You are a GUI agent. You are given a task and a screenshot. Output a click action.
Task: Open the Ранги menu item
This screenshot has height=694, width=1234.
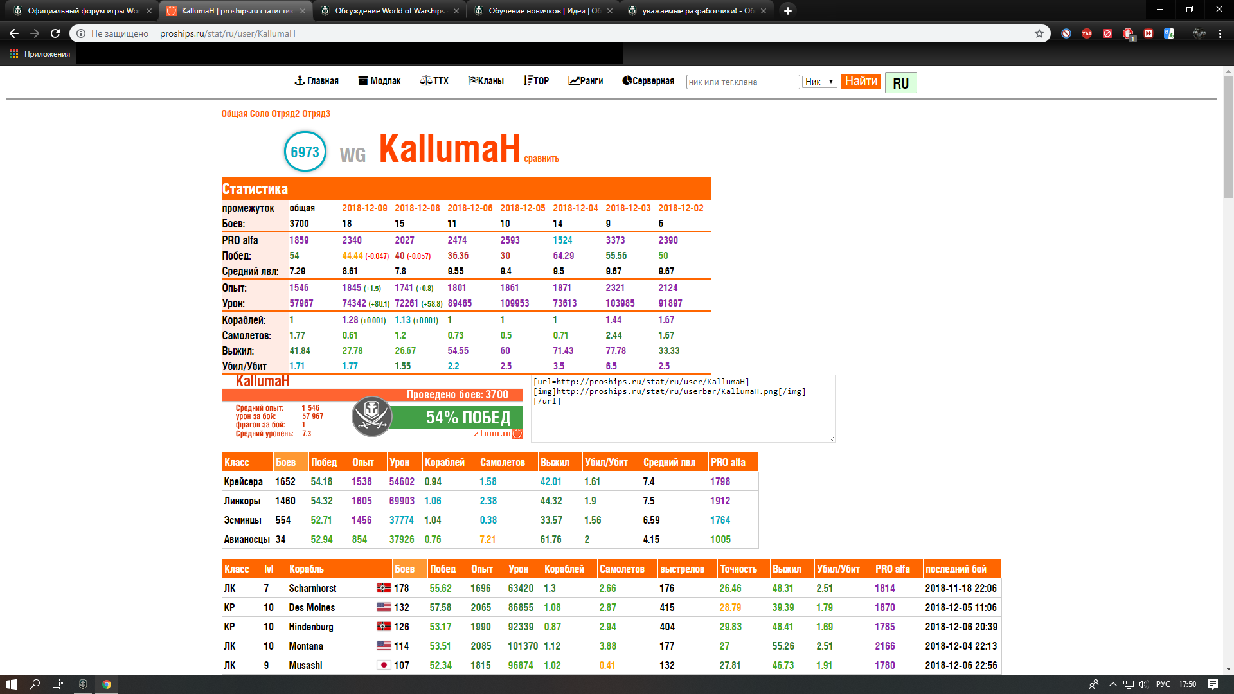tap(586, 81)
